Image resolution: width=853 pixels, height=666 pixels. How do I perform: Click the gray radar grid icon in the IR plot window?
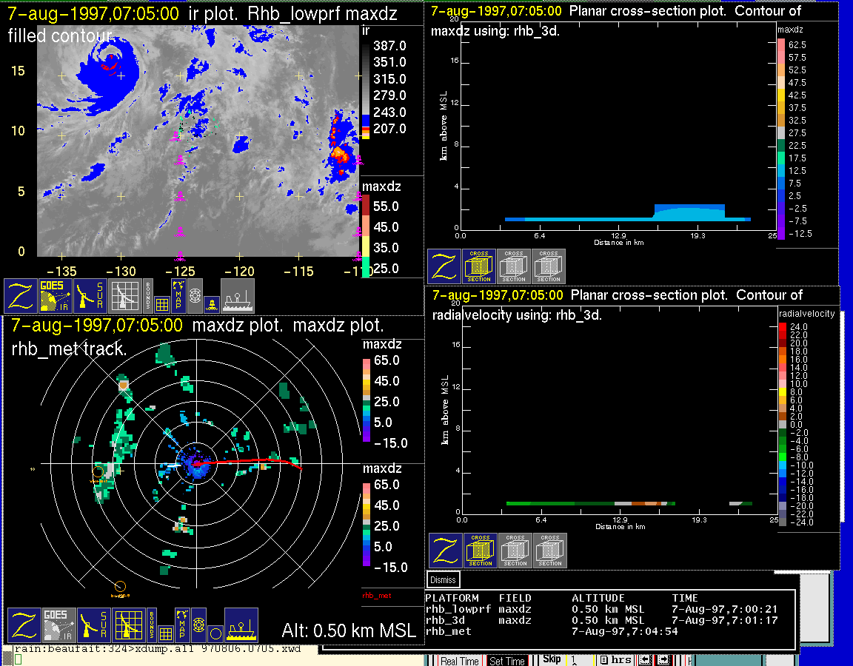tap(125, 296)
